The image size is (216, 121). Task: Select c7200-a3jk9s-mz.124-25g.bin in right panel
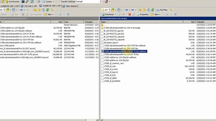[x=116, y=61]
